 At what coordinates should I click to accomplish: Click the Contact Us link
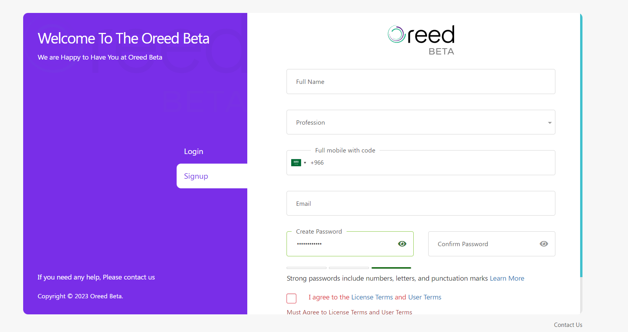point(568,325)
